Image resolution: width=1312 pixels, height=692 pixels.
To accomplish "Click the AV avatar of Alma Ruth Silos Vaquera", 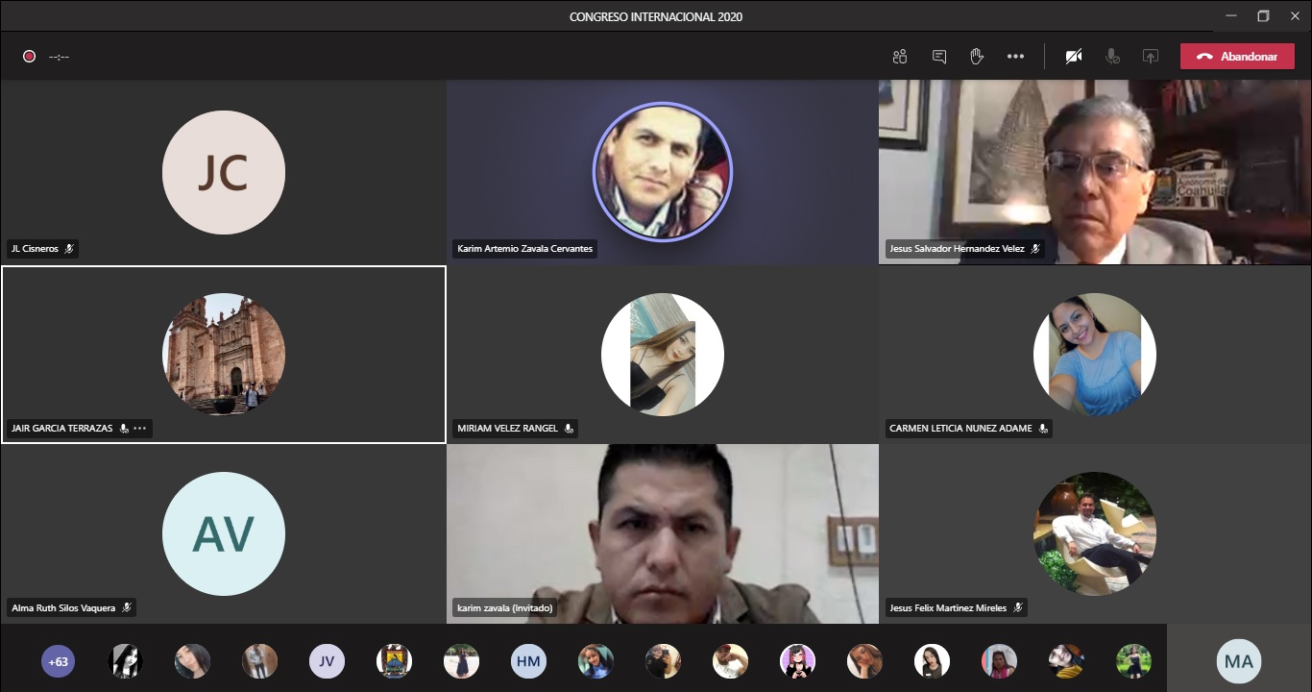I will (224, 533).
